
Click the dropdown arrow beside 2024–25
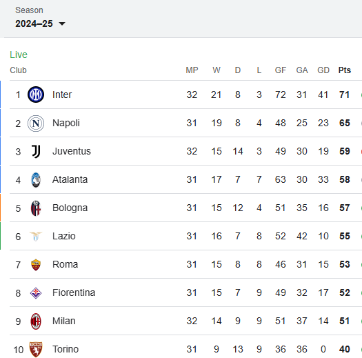(x=62, y=23)
